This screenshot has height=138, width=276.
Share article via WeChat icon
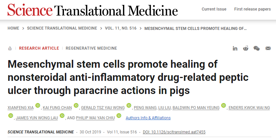click(x=257, y=48)
